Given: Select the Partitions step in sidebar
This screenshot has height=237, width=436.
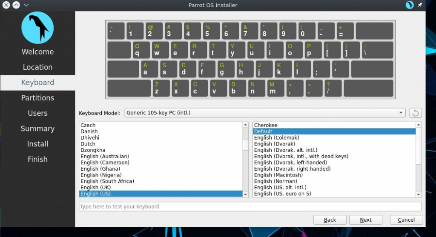Looking at the screenshot, I should 37,98.
